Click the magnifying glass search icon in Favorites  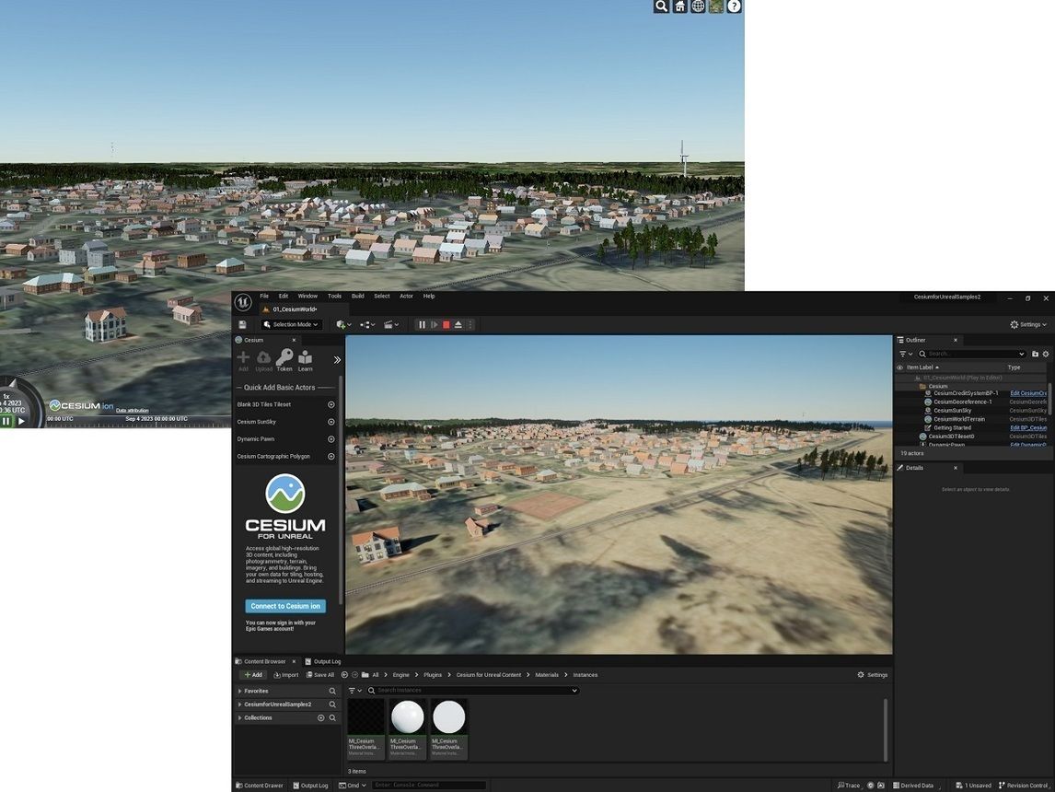(332, 691)
